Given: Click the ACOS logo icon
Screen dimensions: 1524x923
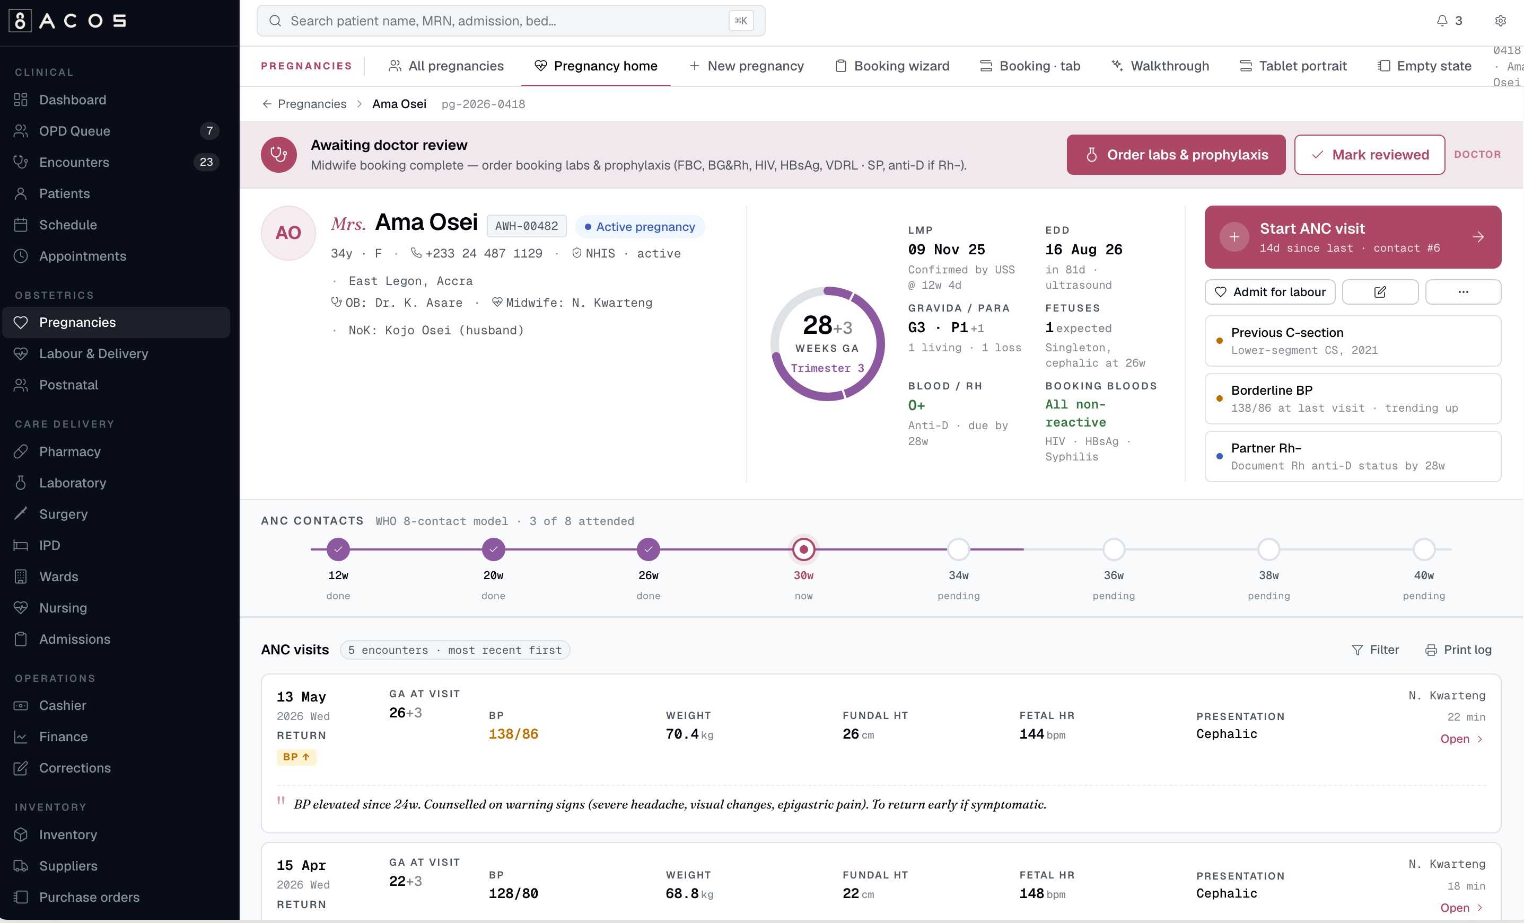Looking at the screenshot, I should pyautogui.click(x=20, y=21).
